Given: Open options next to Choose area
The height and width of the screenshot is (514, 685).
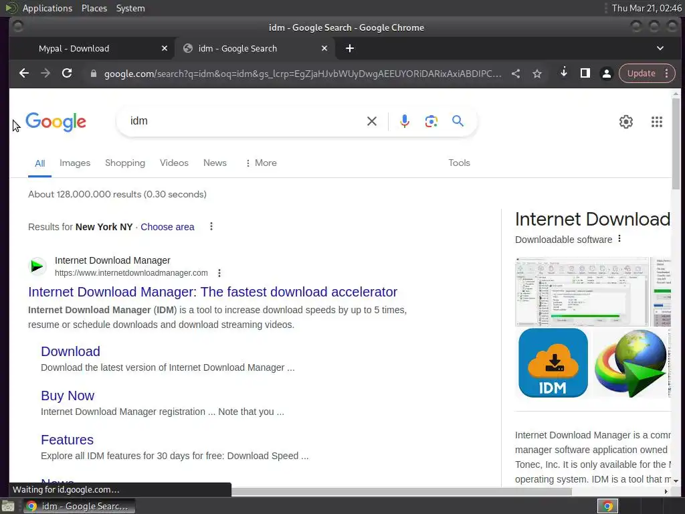Looking at the screenshot, I should [211, 226].
